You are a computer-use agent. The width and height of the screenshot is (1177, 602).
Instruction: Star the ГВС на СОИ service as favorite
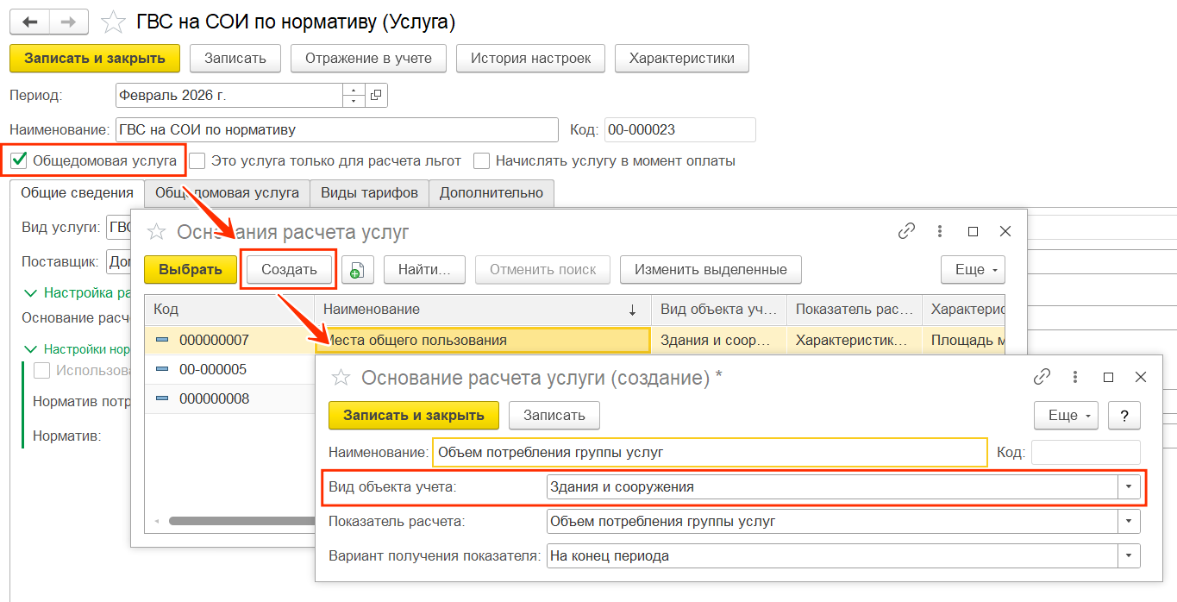(112, 22)
